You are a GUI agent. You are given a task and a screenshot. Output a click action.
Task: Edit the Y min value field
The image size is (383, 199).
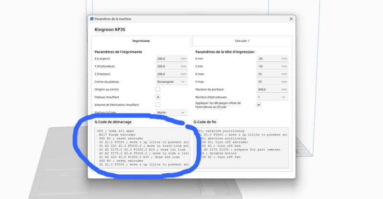[272, 66]
